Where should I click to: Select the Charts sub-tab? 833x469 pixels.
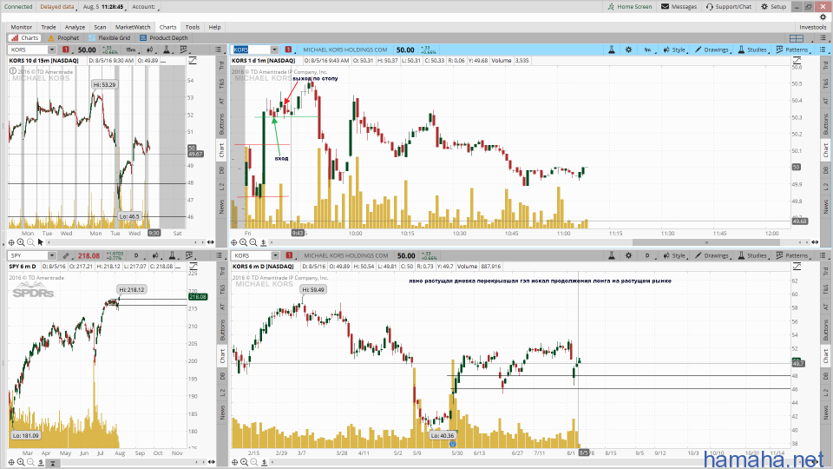25,37
